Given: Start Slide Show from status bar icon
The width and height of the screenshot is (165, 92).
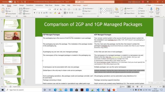Looking at the screenshot, I should tap(142, 87).
